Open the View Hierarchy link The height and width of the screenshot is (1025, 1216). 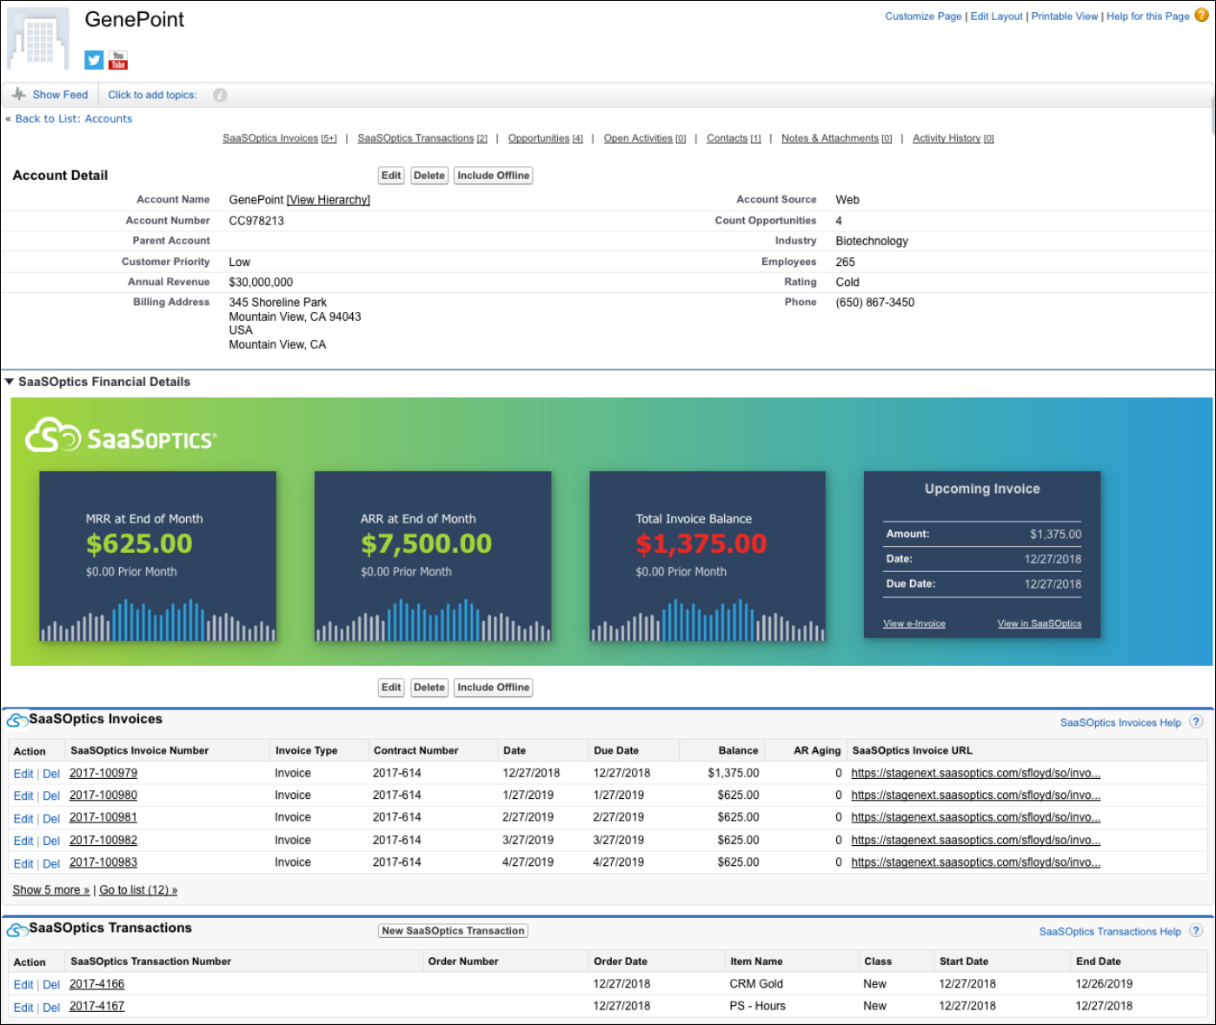click(329, 200)
